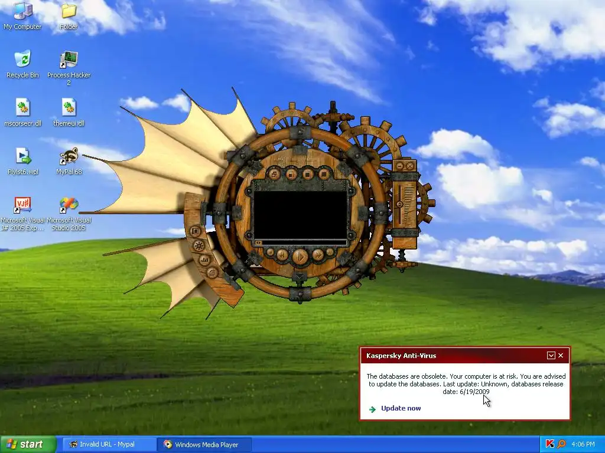Viewport: 605px width, 453px height.
Task: Open the playlist document icon on player
Action: click(x=212, y=273)
